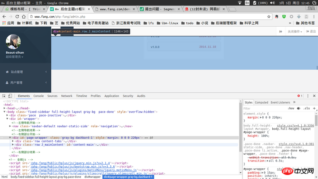Screen dimensions: 318x179
Task: Reload the current page
Action: [17, 17]
